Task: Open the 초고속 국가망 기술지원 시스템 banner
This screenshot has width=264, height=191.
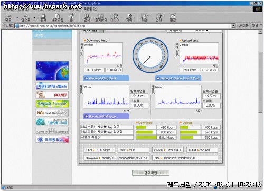Action: pos(52,121)
